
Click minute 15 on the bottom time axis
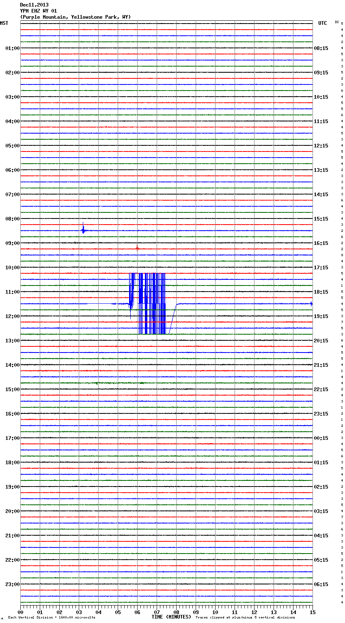(313, 612)
